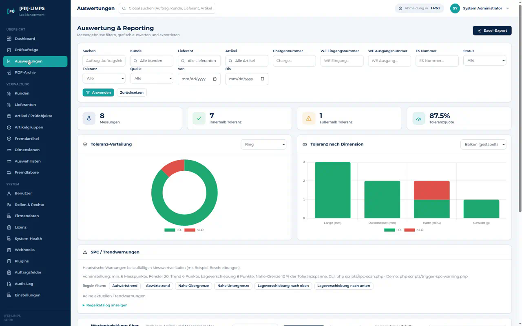522x326 pixels.
Task: Open the Ring chart type dropdown
Action: (263, 144)
